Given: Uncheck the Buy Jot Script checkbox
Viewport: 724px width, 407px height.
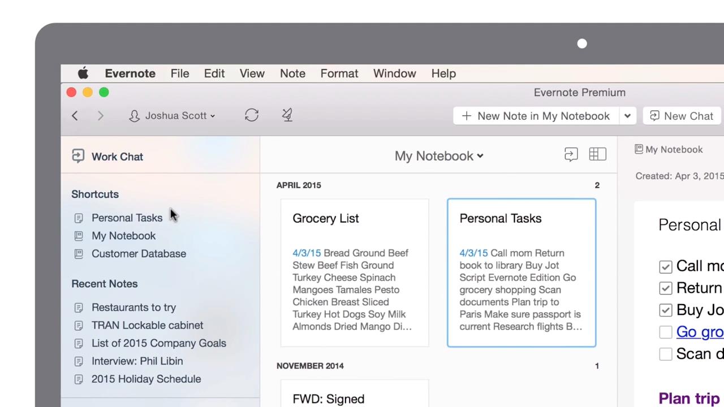Looking at the screenshot, I should coord(666,310).
